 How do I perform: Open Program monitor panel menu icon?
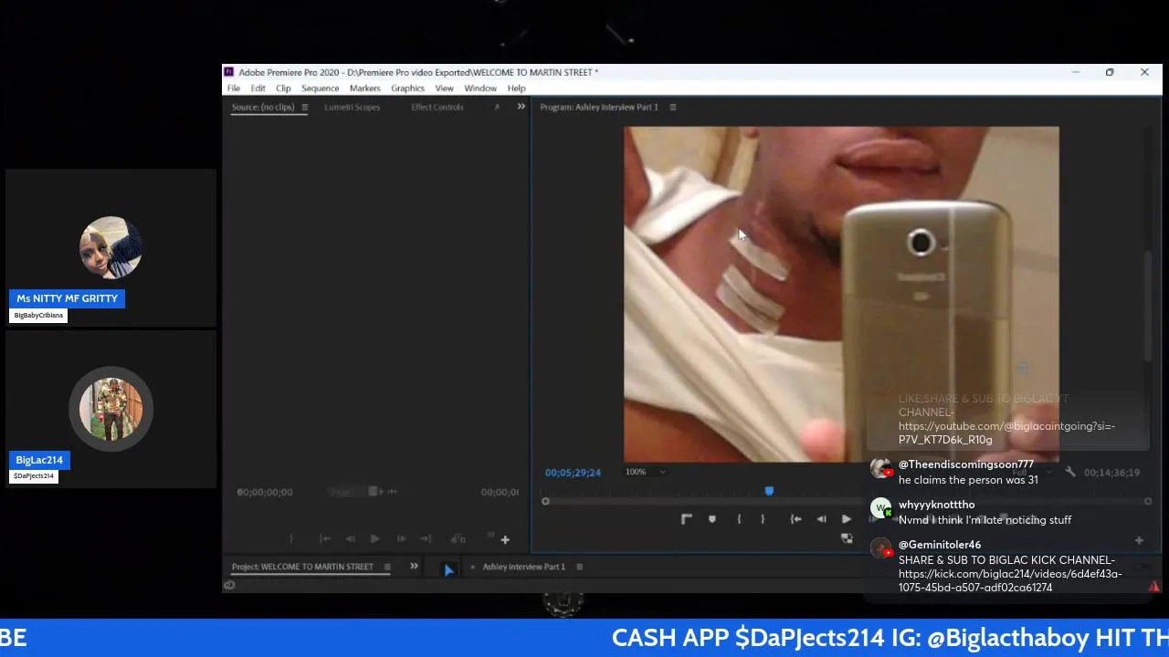673,107
